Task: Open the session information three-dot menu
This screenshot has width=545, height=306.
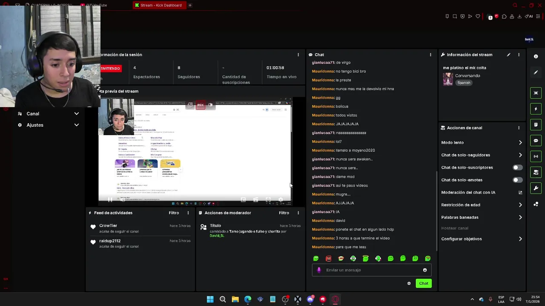Action: [x=298, y=55]
